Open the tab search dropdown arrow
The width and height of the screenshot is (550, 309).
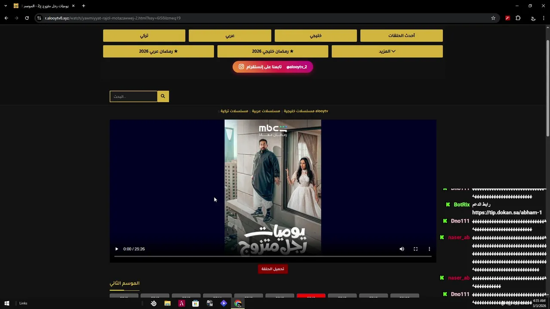coord(6,6)
